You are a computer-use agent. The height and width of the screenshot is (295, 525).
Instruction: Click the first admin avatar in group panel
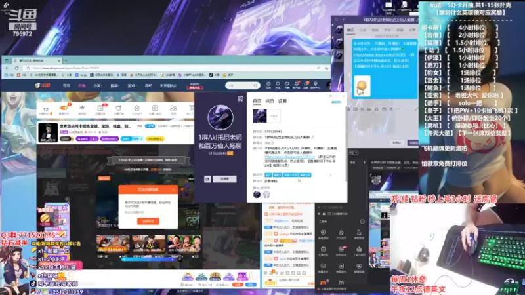(257, 194)
